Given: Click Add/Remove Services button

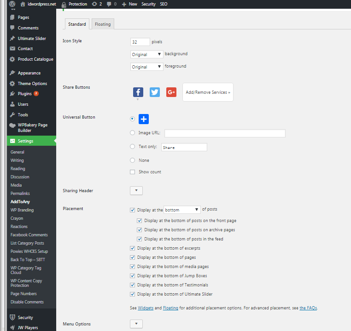Looking at the screenshot, I should tap(208, 92).
